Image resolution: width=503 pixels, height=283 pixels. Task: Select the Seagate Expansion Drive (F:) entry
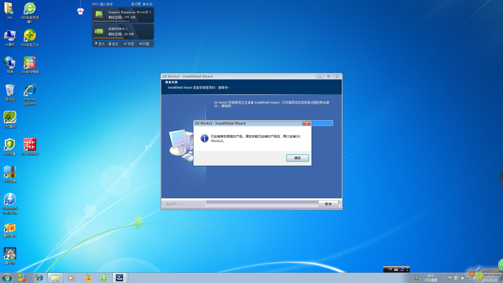click(123, 15)
